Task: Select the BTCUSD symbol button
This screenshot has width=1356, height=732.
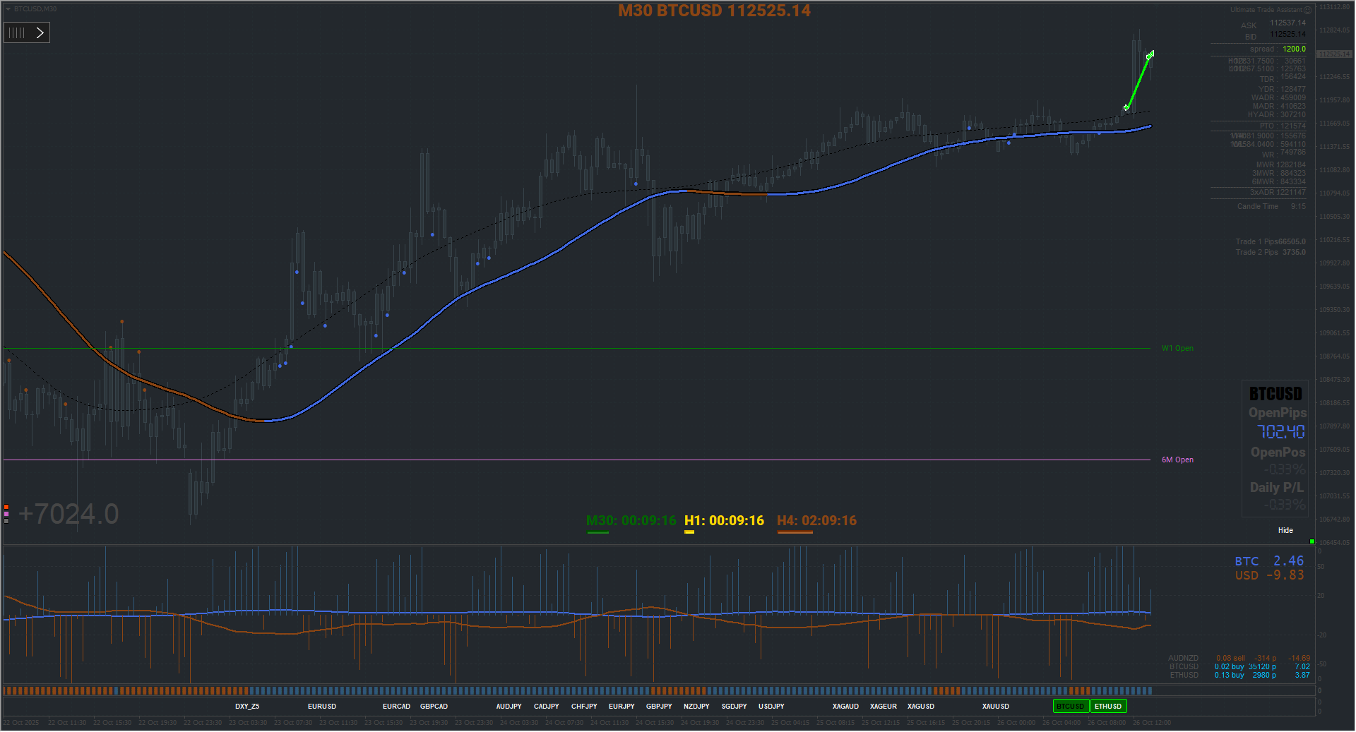Action: click(x=1071, y=706)
